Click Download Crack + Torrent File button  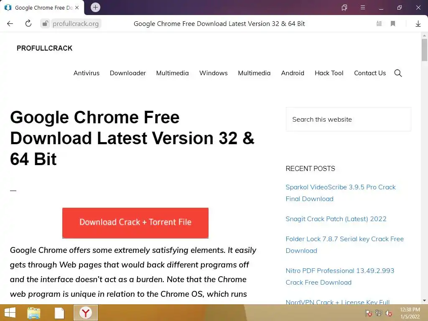coord(135,223)
